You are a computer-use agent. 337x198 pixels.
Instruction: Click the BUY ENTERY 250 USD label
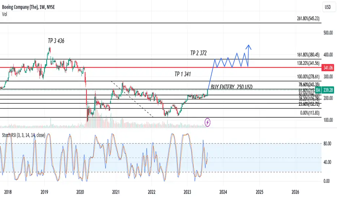pyautogui.click(x=231, y=87)
